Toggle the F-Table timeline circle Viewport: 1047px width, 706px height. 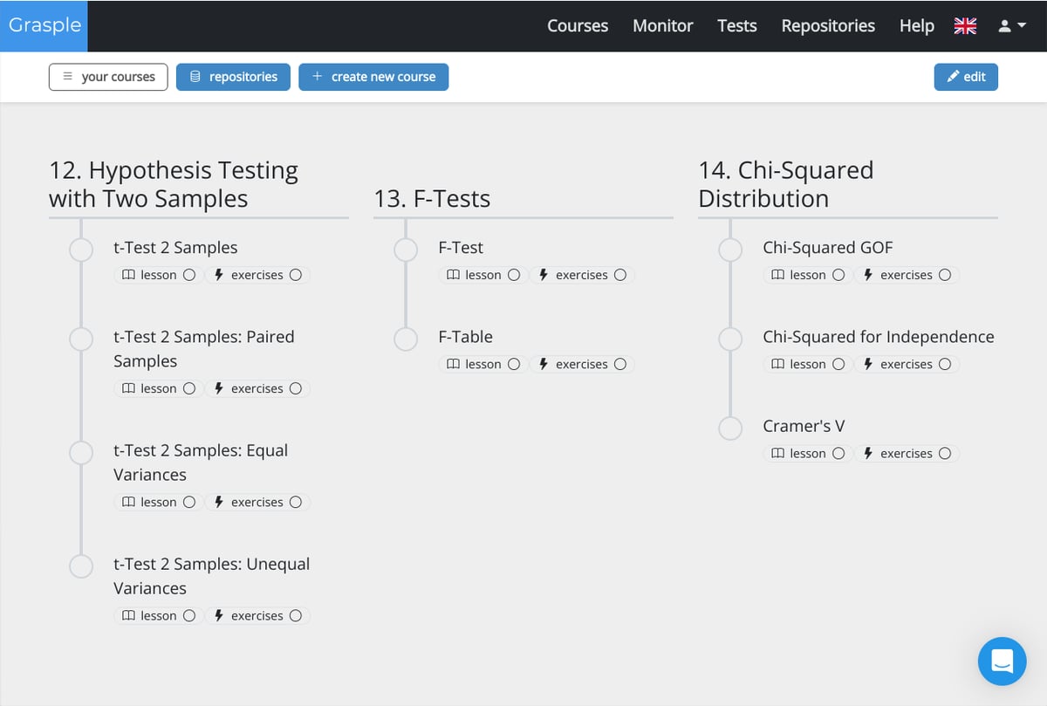pyautogui.click(x=406, y=339)
